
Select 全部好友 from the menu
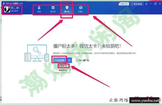click(x=63, y=66)
